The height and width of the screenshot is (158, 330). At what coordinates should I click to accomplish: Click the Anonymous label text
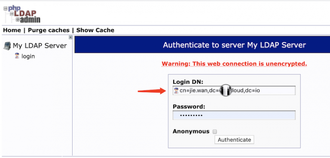(x=191, y=131)
